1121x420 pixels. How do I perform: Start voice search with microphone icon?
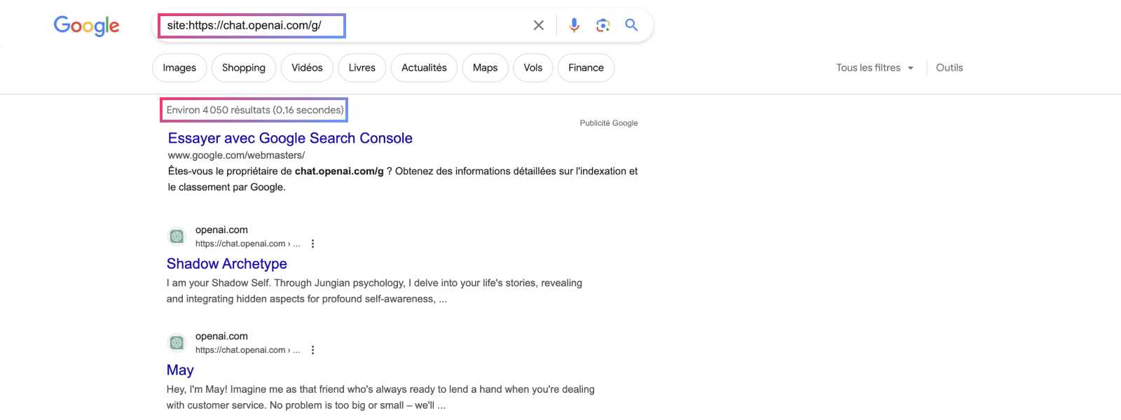point(574,26)
